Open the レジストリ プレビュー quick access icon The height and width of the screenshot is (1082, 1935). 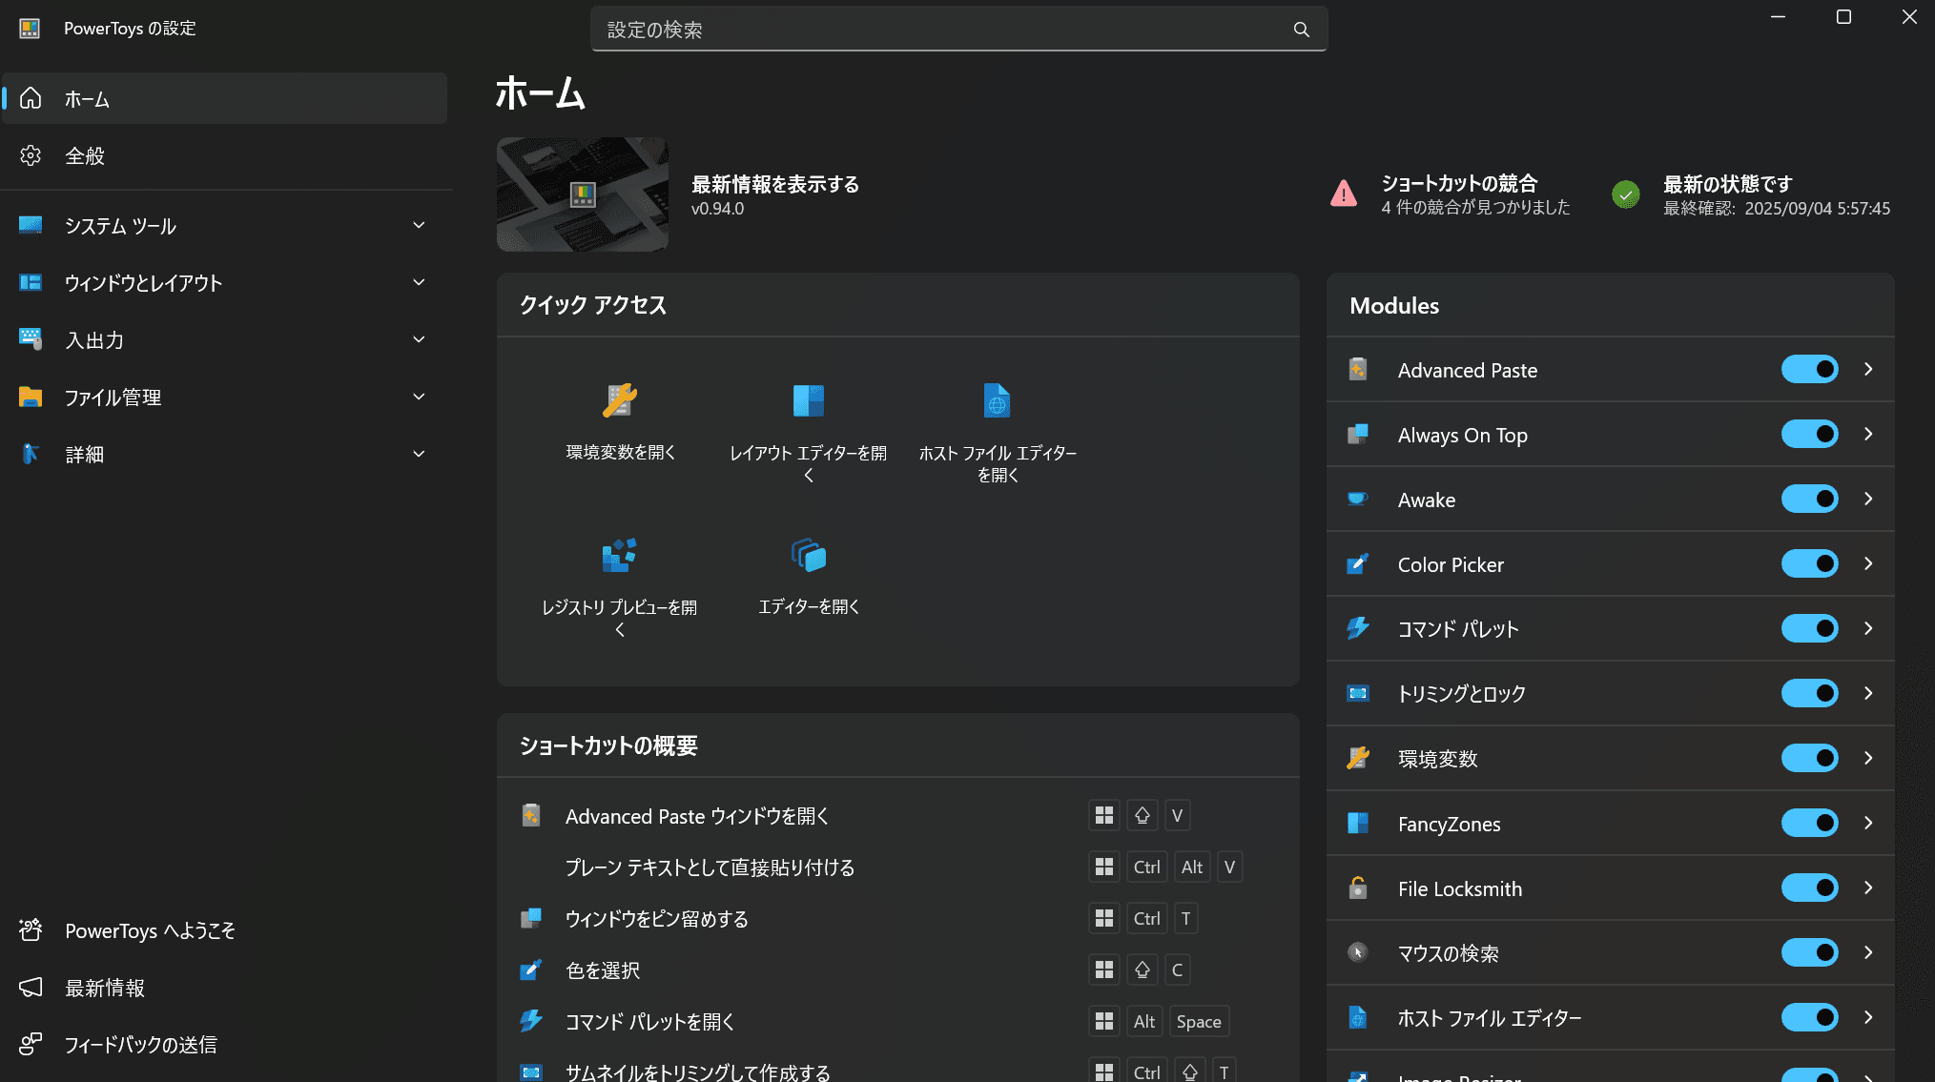pos(620,555)
